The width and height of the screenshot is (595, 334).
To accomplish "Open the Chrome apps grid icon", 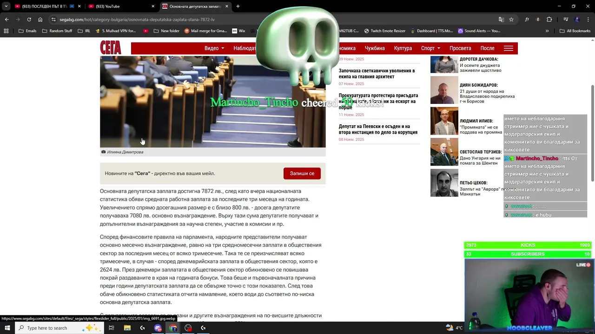I will point(6,31).
